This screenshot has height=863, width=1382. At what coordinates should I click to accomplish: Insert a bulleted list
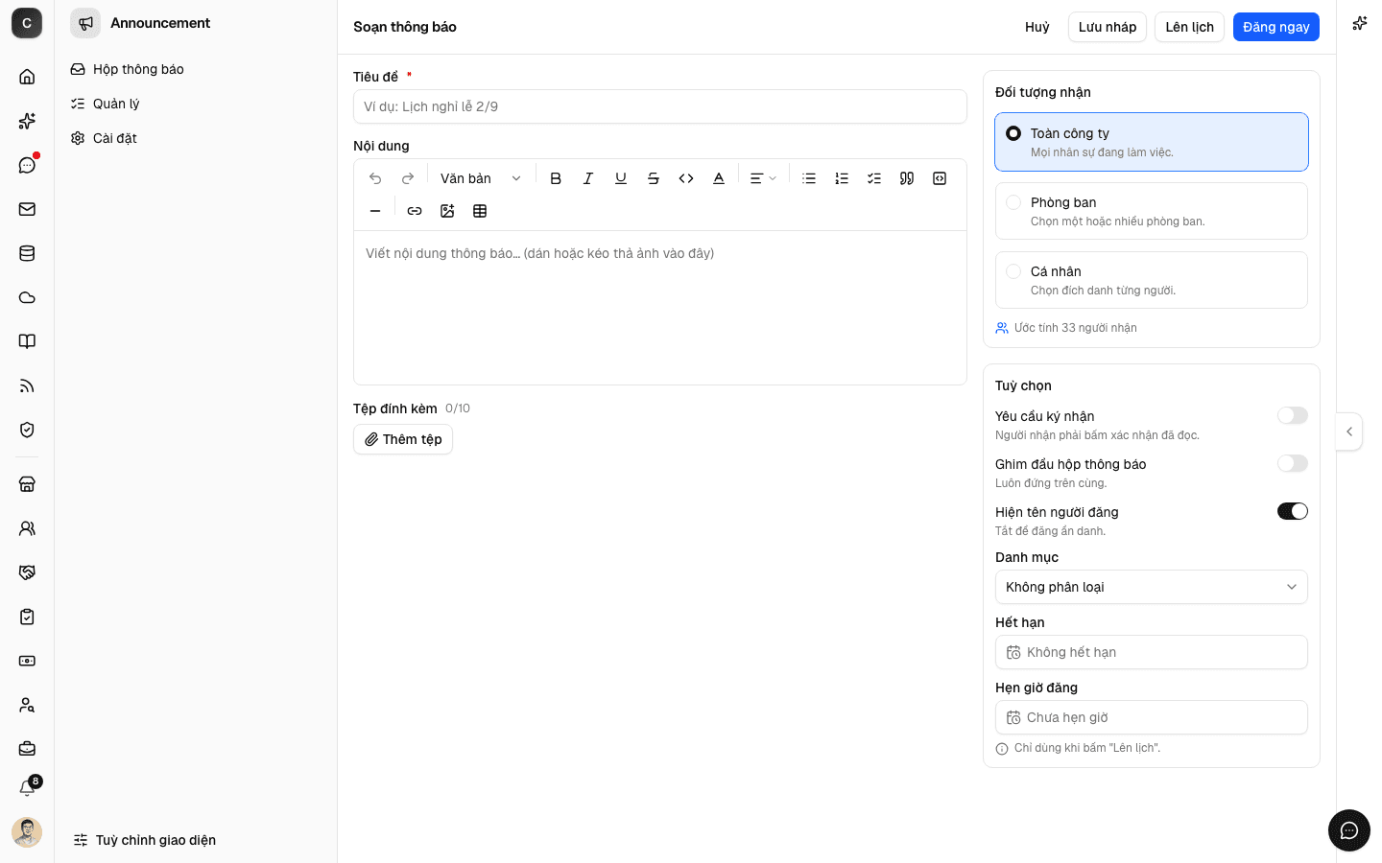point(809,178)
